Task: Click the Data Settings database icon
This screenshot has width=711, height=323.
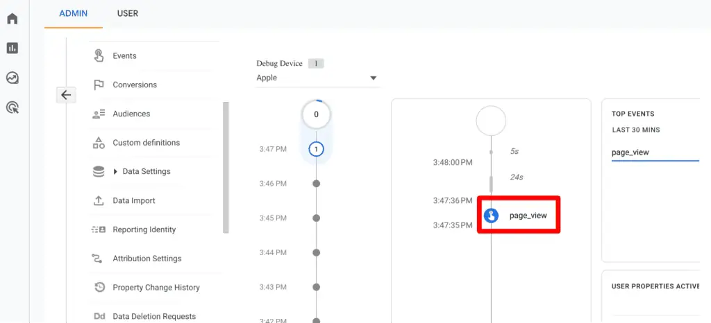Action: pyautogui.click(x=99, y=171)
